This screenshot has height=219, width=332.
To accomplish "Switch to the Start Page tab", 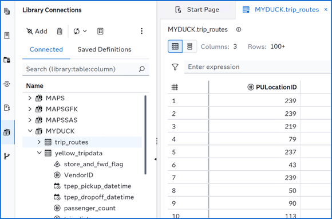I will click(x=197, y=10).
